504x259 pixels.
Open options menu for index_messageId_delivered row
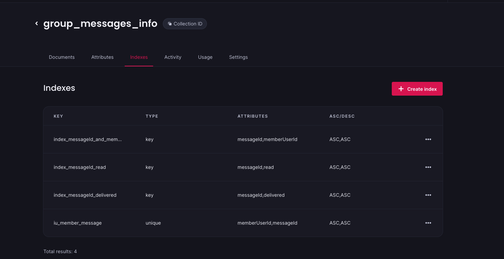pos(428,195)
